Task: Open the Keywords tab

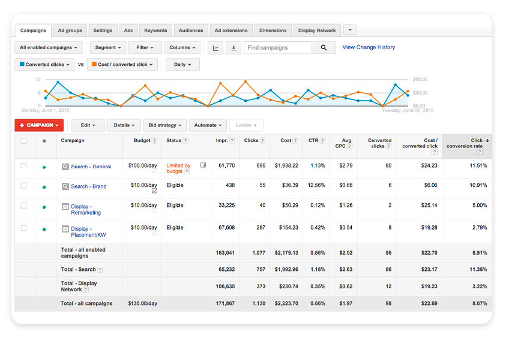Action: 155,31
